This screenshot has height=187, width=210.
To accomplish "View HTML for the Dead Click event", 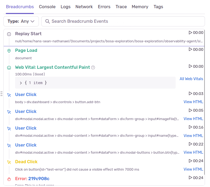I will [193, 169].
